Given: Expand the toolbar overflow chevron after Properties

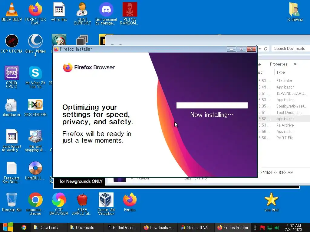Looking at the screenshot, I should [x=295, y=64].
